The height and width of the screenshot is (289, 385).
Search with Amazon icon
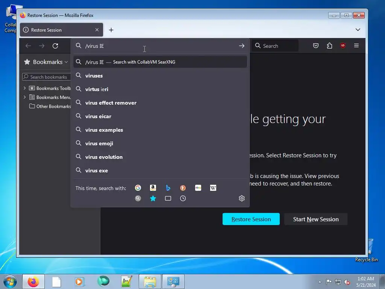(153, 188)
